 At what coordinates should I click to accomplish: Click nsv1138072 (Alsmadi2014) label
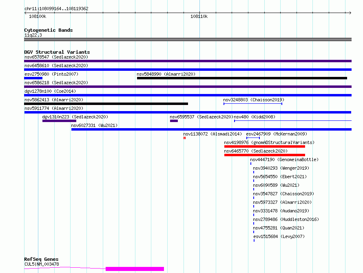coord(212,134)
